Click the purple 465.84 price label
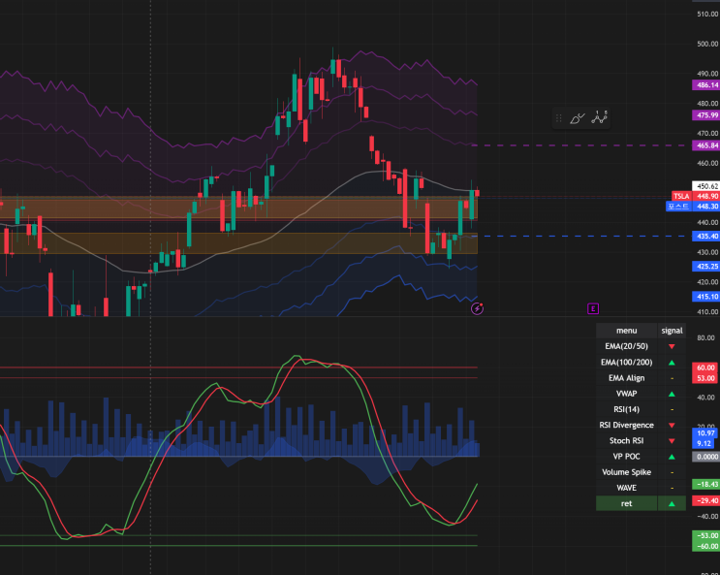 coord(705,145)
